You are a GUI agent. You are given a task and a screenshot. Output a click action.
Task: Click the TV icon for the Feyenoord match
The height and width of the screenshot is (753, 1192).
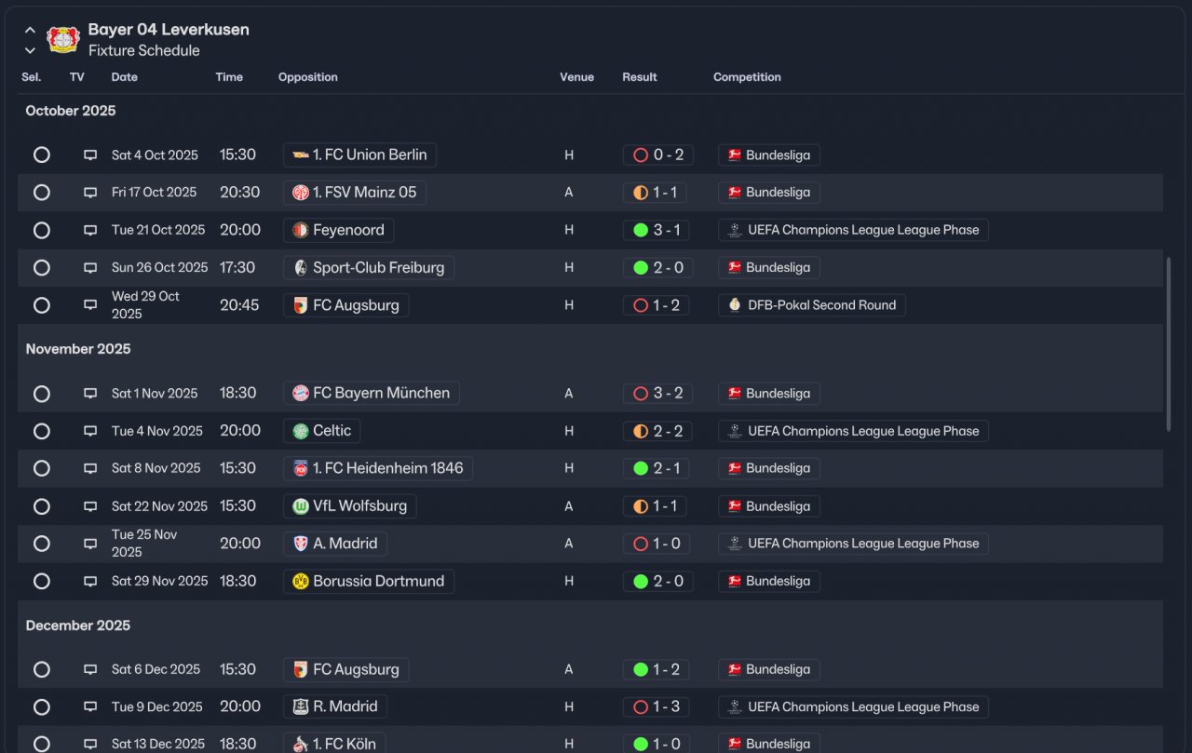coord(90,230)
